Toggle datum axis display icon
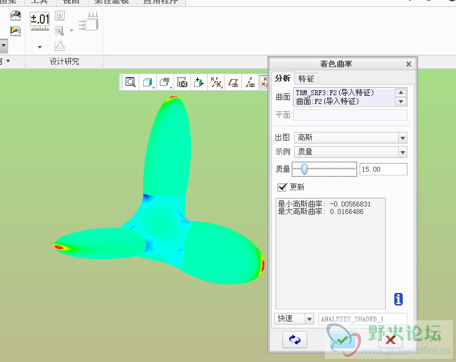This screenshot has height=362, width=456. pos(250,82)
